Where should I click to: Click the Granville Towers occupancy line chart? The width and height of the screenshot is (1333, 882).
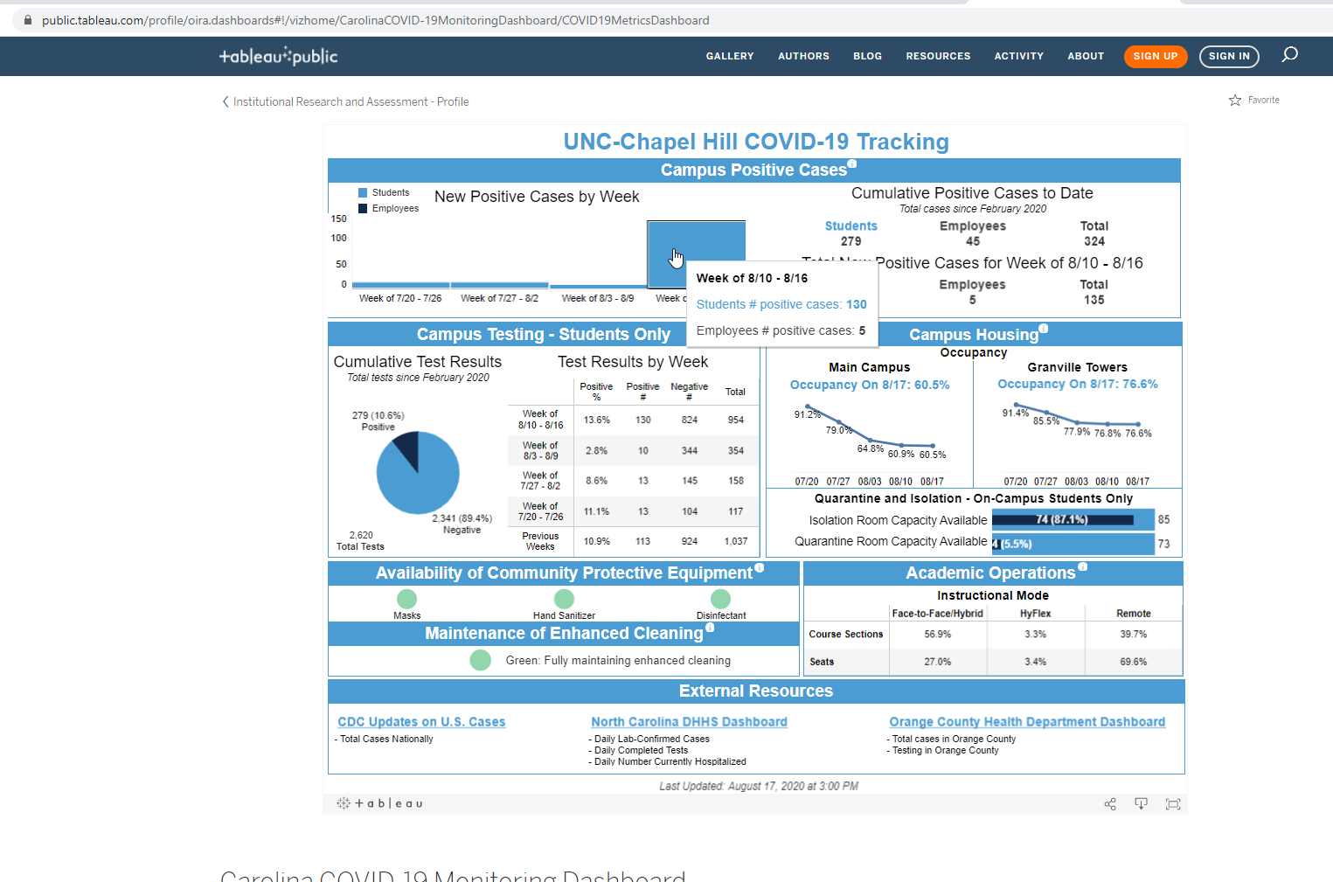(1077, 420)
